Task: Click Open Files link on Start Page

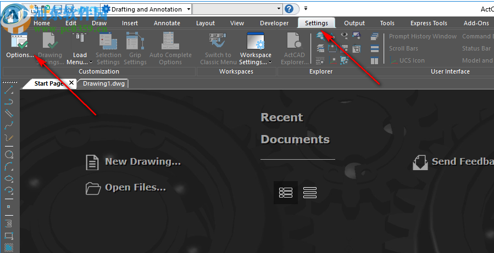Action: pyautogui.click(x=126, y=188)
